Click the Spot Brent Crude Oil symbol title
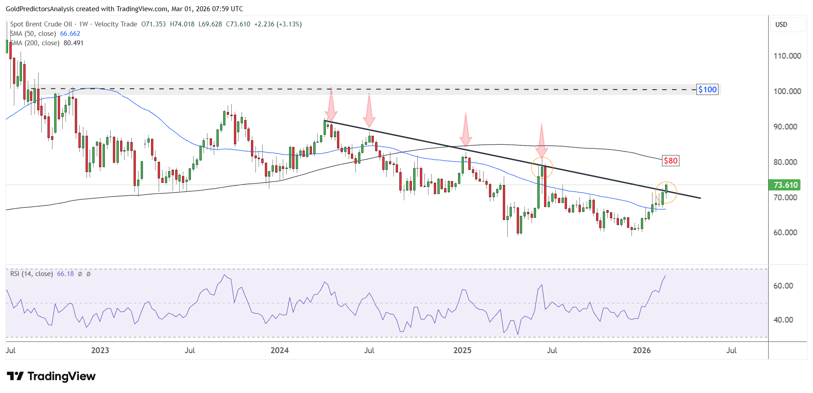The height and width of the screenshot is (393, 813). pos(41,24)
